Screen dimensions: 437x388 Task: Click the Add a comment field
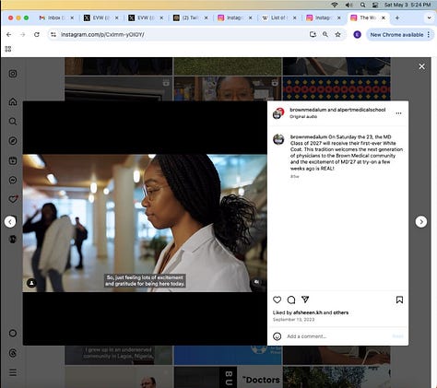(338, 336)
